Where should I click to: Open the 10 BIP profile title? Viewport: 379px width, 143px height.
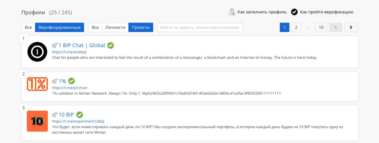[66, 115]
